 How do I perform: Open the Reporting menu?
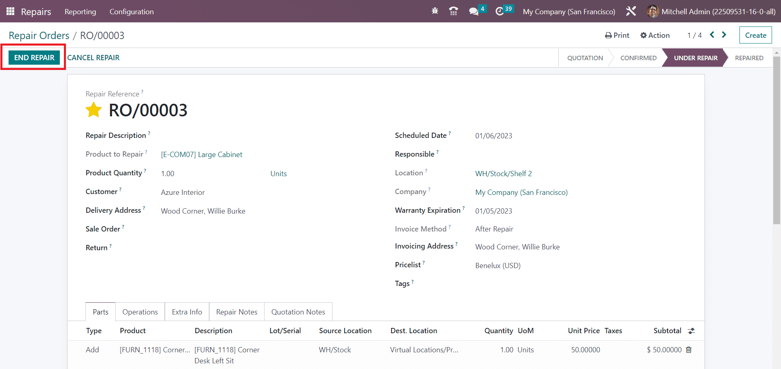pos(80,12)
